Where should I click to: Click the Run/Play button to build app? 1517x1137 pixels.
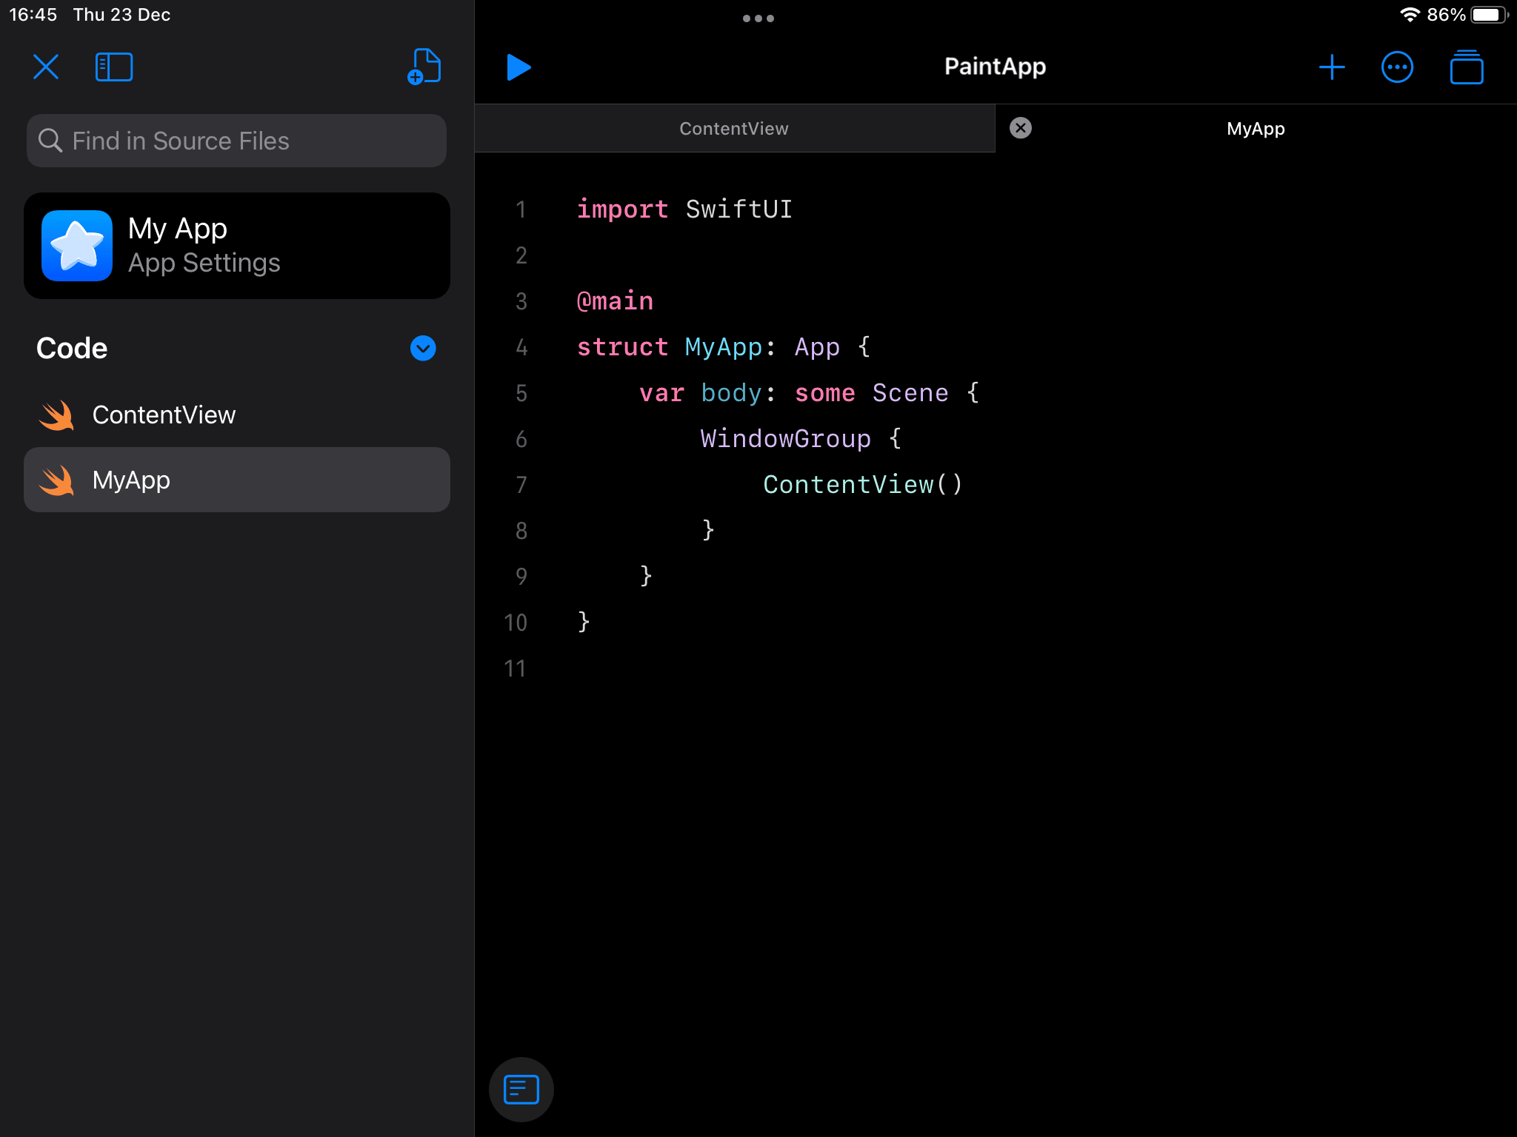pos(519,66)
